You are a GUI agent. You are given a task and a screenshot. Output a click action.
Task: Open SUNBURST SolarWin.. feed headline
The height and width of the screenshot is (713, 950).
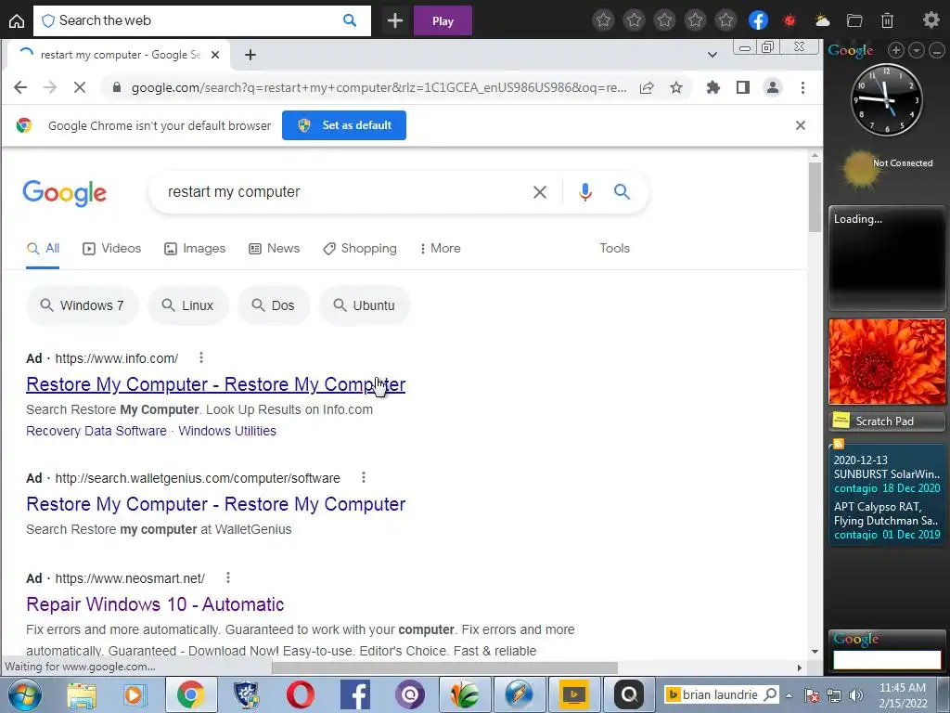(x=887, y=467)
